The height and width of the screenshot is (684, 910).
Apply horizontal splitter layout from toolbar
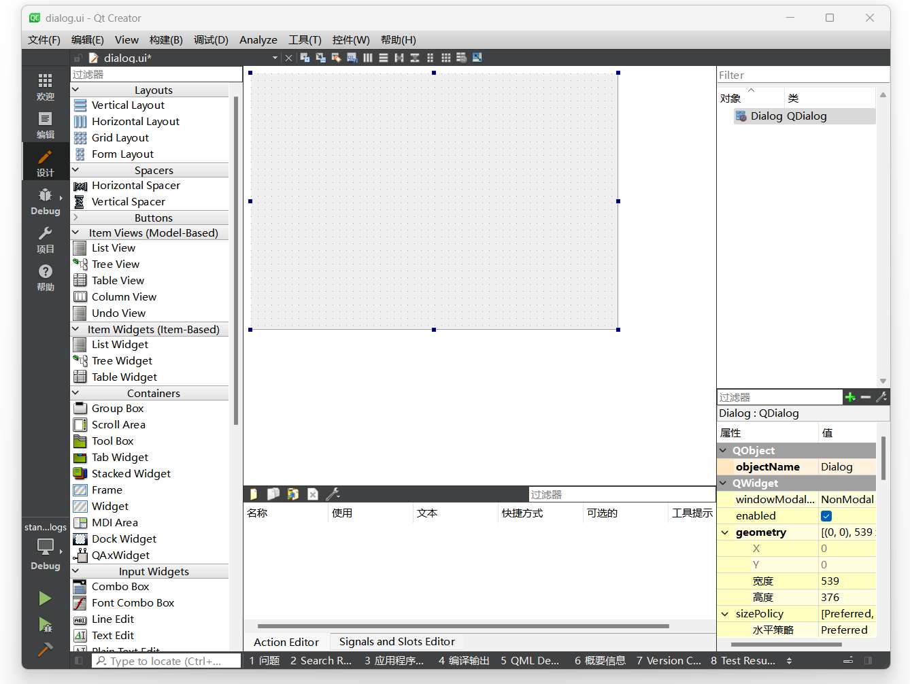coord(399,58)
